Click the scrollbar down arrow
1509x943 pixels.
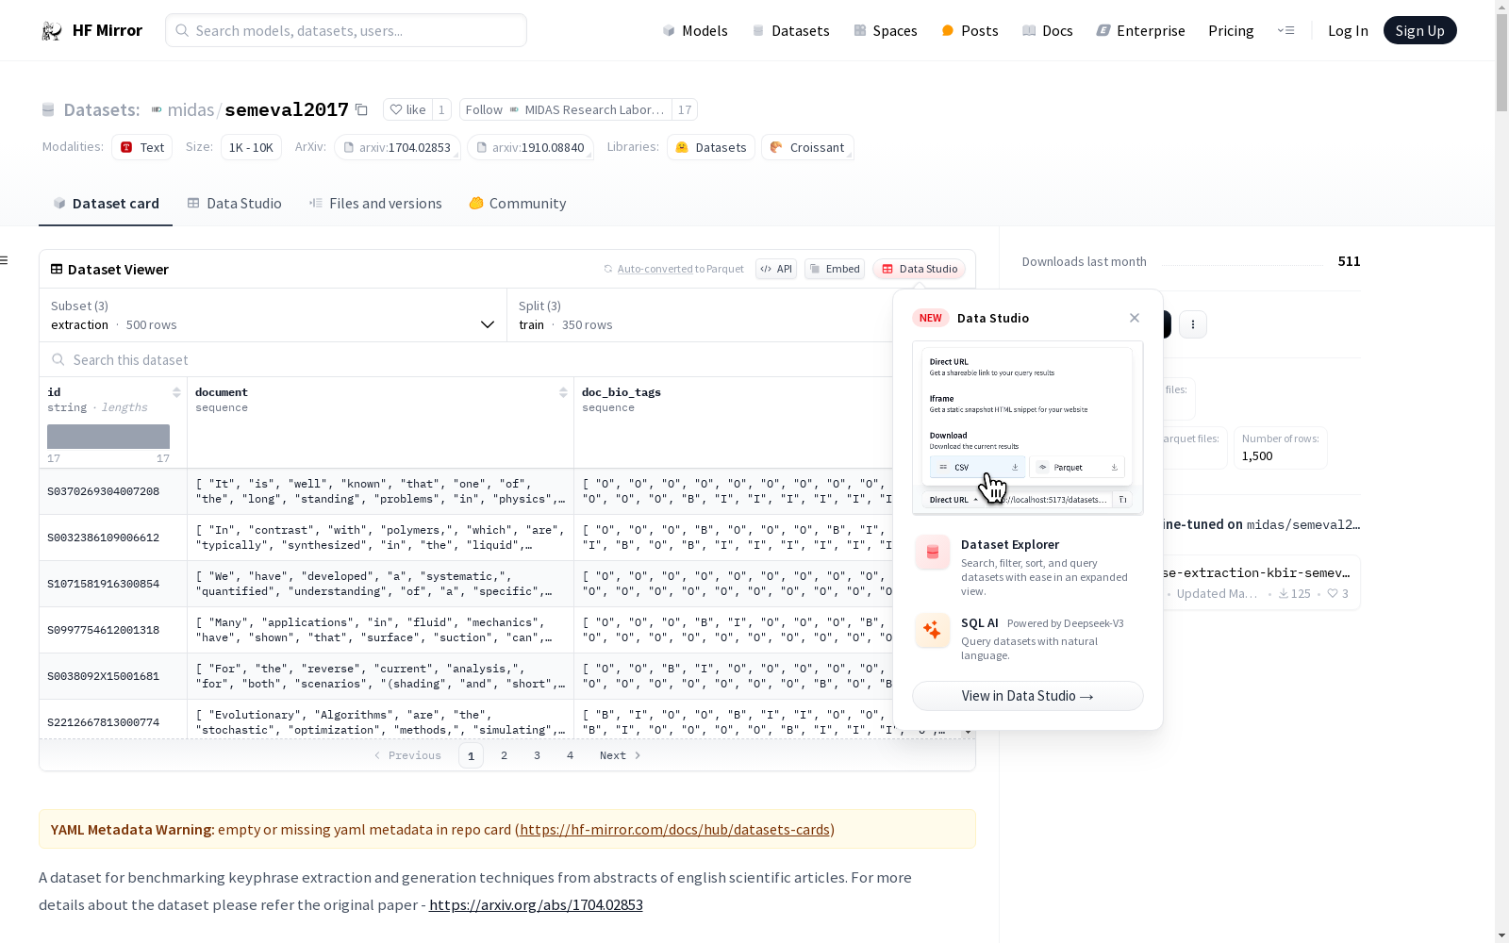(1501, 935)
